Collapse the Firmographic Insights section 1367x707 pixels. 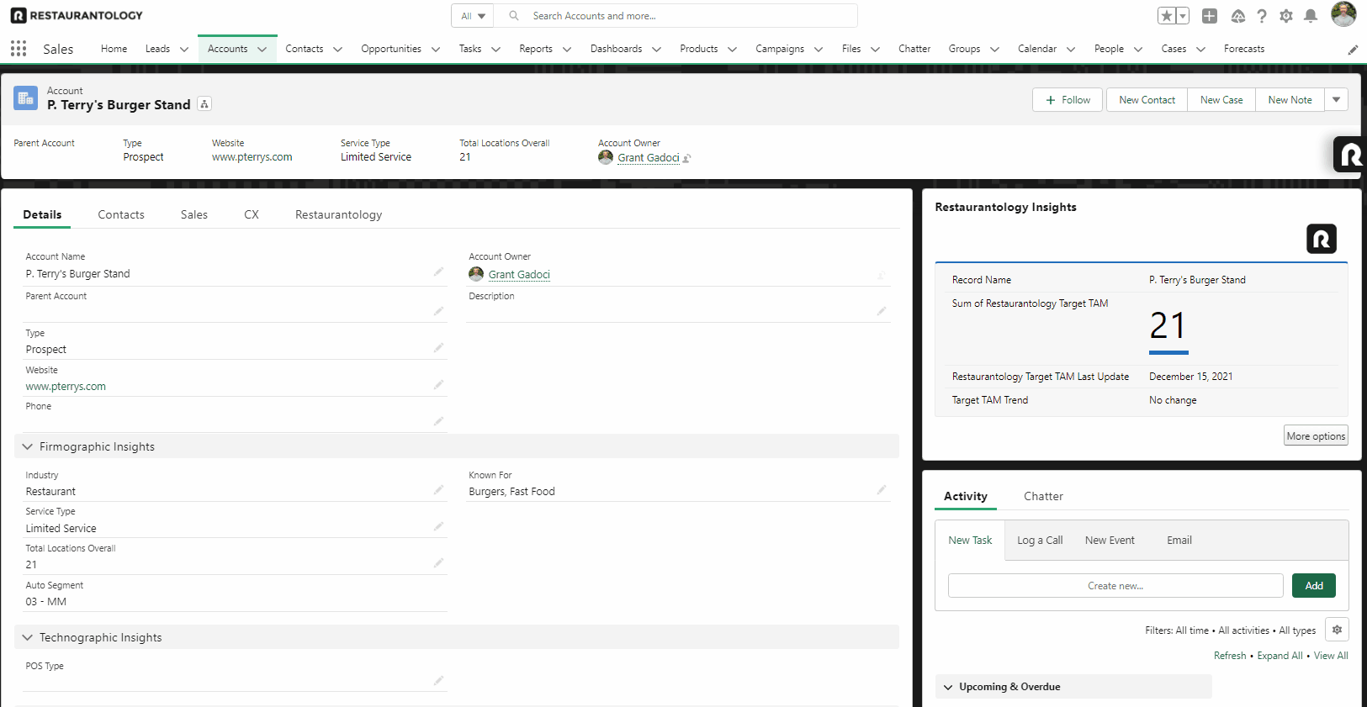tap(27, 446)
